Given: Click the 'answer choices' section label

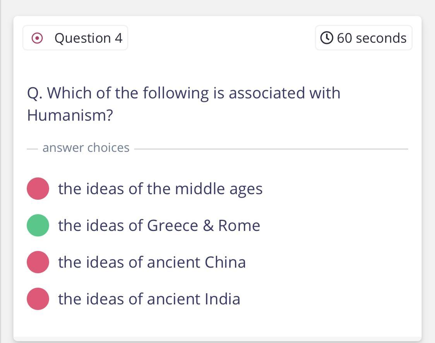Looking at the screenshot, I should point(86,148).
